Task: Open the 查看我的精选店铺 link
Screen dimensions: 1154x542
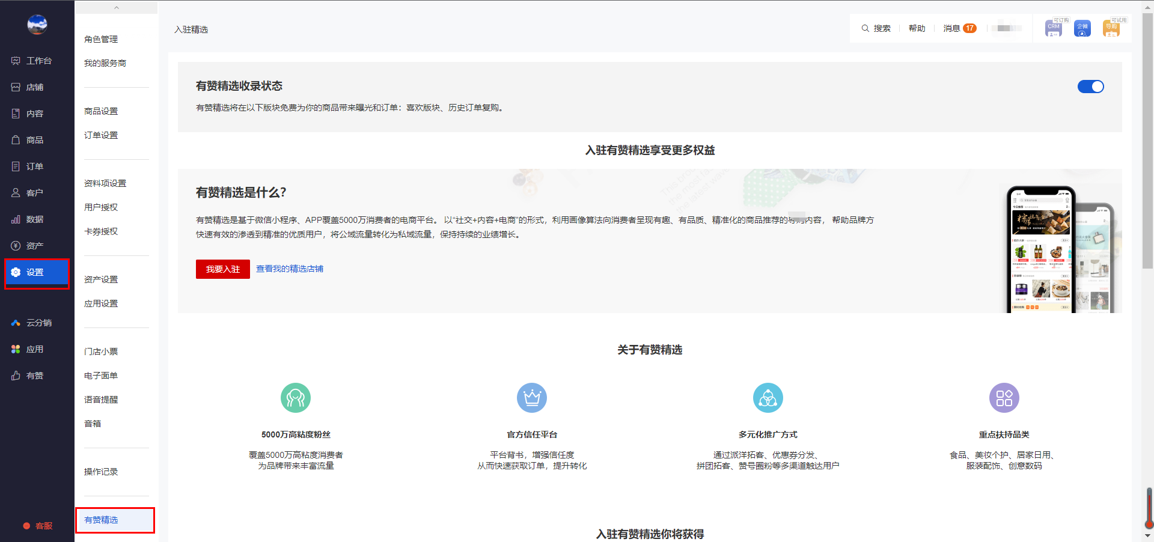Action: (290, 269)
